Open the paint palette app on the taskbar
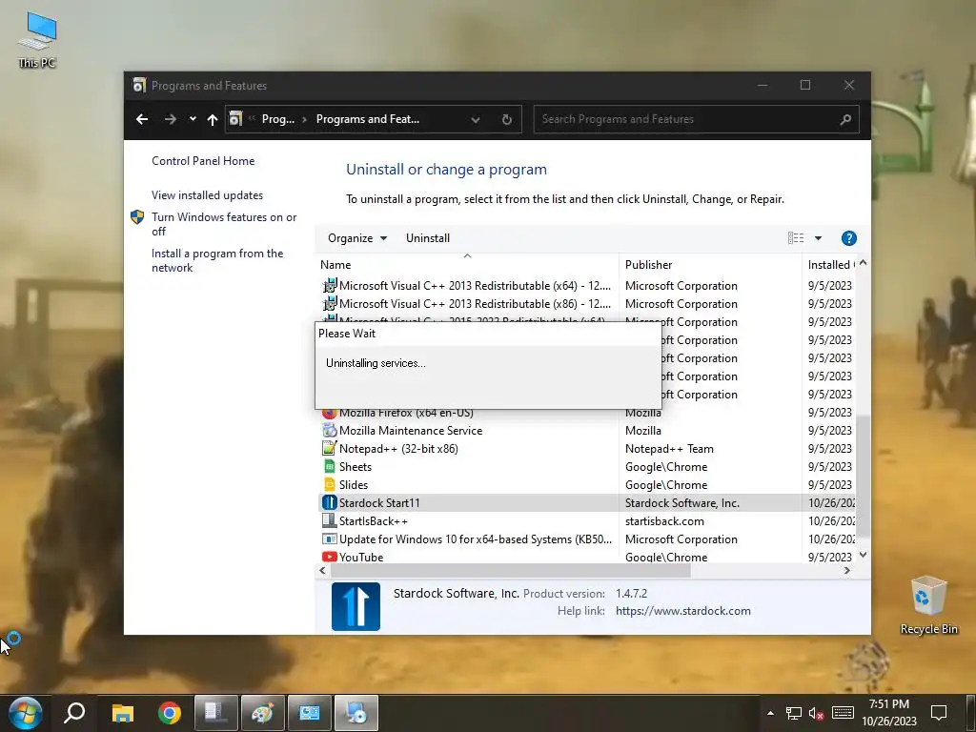This screenshot has width=976, height=732. click(263, 713)
